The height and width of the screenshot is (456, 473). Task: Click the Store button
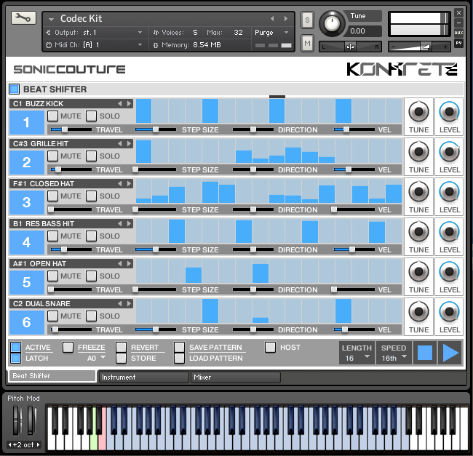point(121,359)
